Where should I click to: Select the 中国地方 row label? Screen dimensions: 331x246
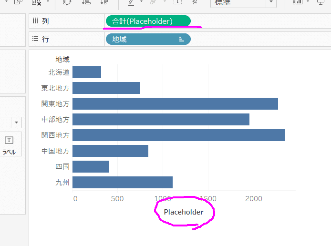[55, 151]
